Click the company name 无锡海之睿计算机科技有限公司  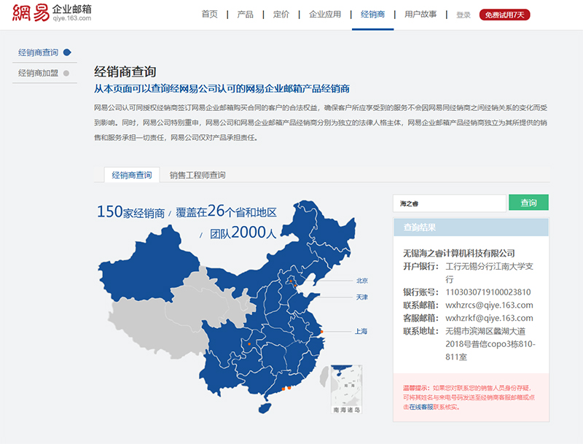click(x=459, y=253)
